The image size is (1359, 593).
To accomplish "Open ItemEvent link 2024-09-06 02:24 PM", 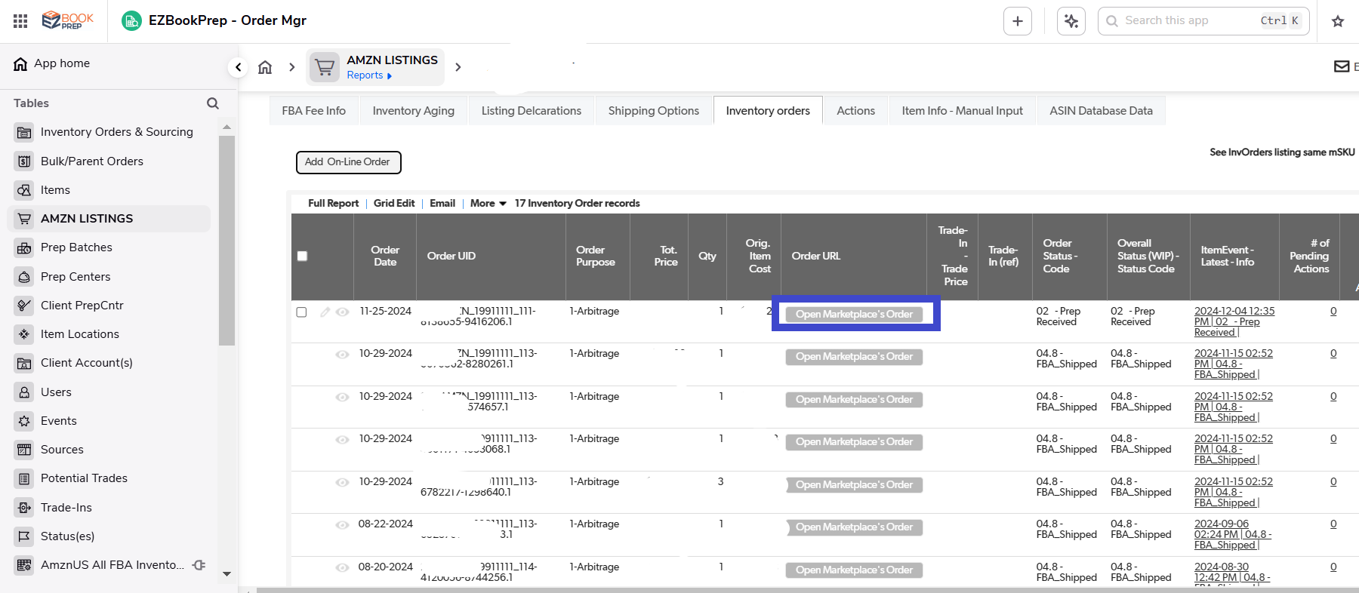I will click(x=1232, y=535).
